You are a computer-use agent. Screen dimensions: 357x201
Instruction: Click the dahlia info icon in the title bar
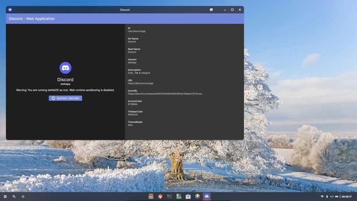[211, 10]
